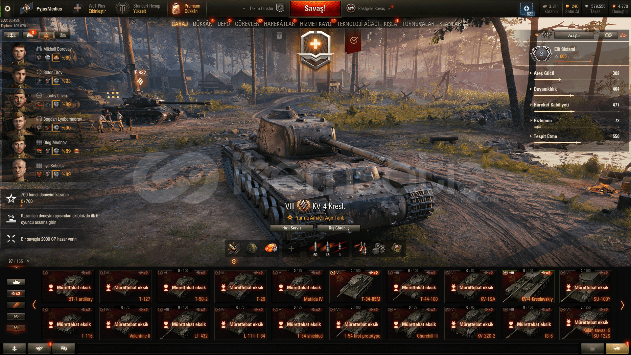Open the empty equipment slot with plus sign
631x355 pixels.
291,248
